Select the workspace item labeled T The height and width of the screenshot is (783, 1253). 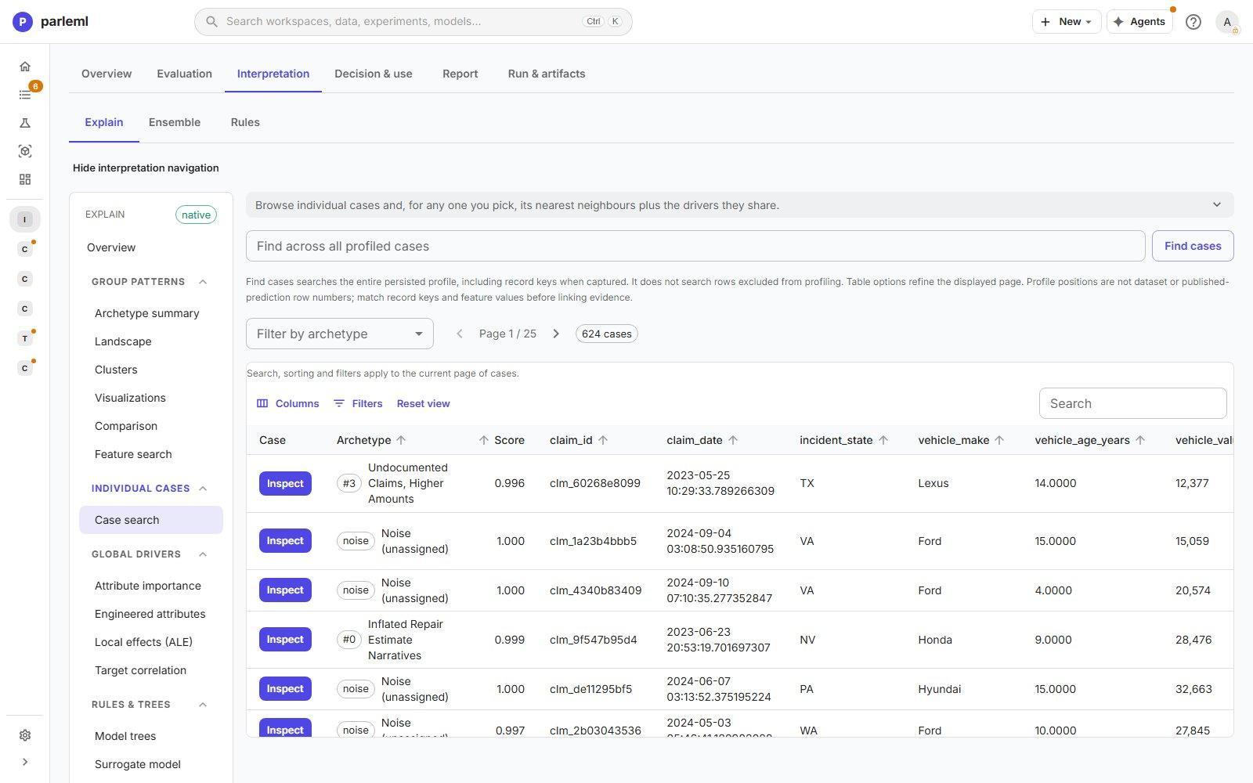(x=25, y=338)
